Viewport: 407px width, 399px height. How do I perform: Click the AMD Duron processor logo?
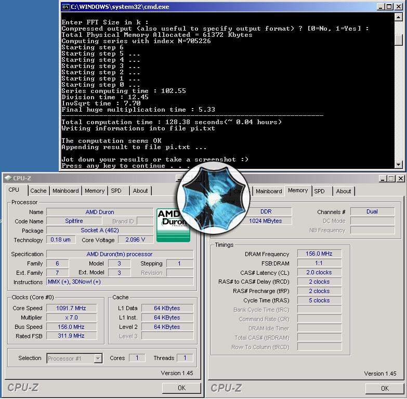point(173,225)
